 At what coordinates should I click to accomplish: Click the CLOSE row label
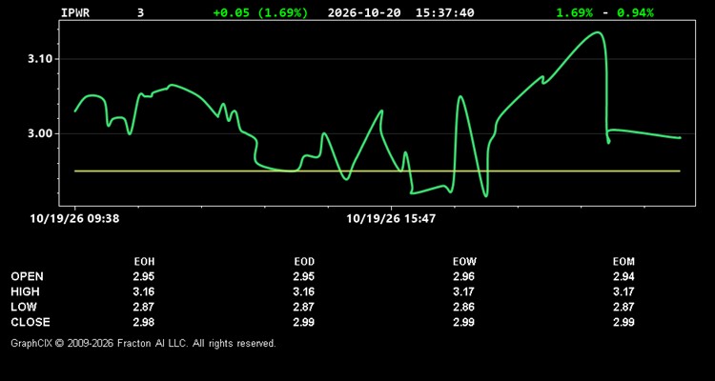(31, 322)
